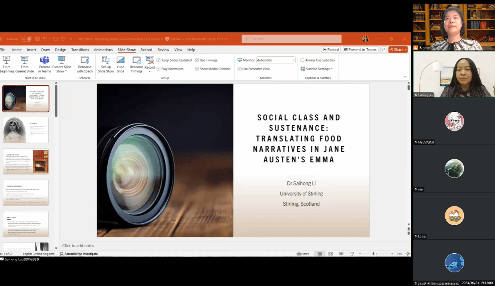Open the Transitions ribbon tab
The width and height of the screenshot is (495, 286).
tap(80, 50)
